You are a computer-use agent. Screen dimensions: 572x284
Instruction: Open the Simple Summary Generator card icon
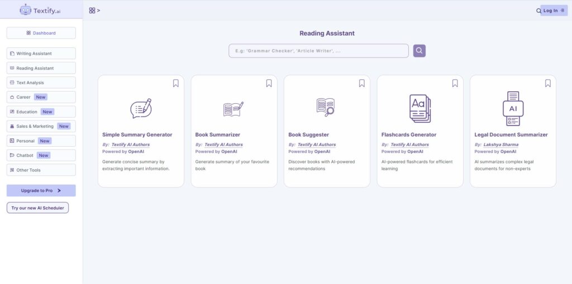tap(141, 108)
